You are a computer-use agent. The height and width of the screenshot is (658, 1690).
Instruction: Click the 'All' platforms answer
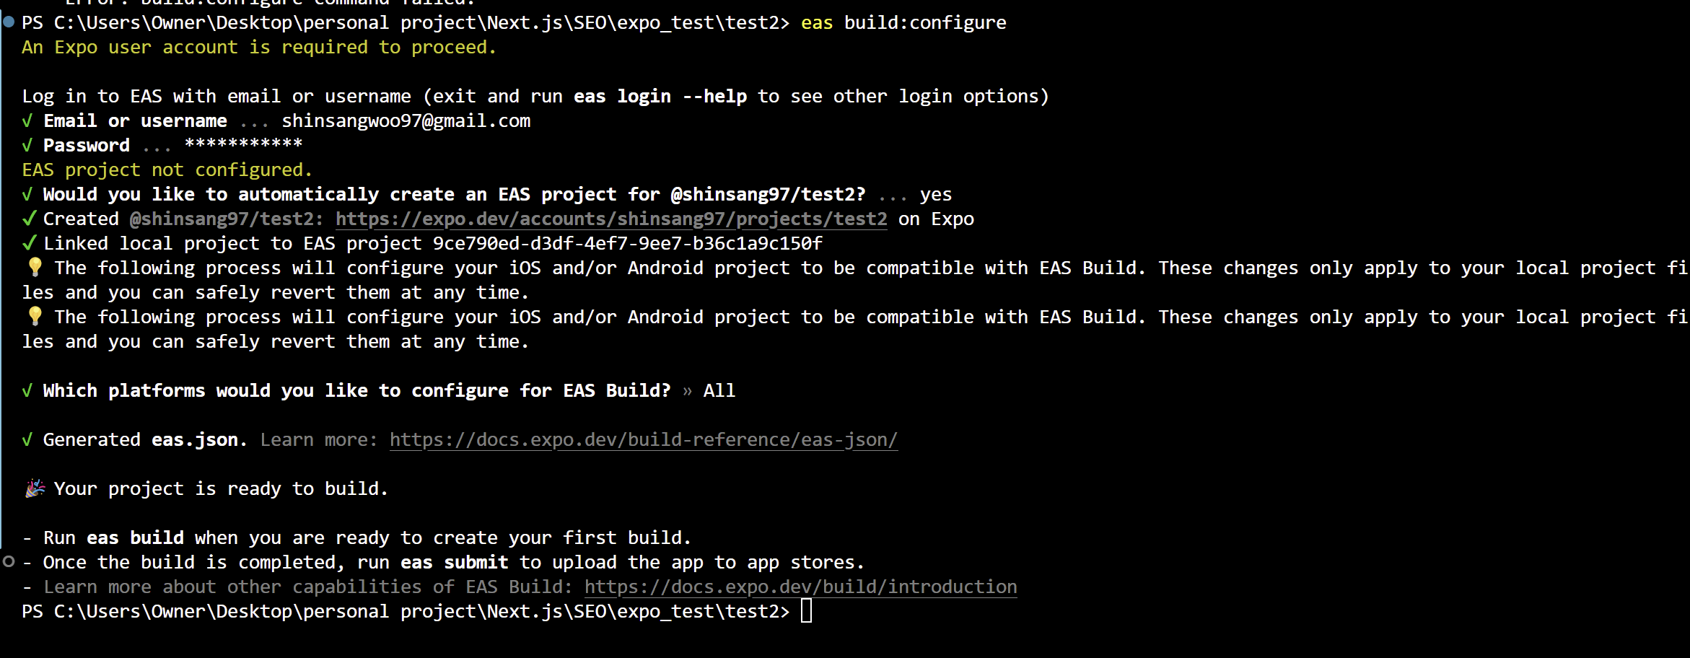pos(719,390)
